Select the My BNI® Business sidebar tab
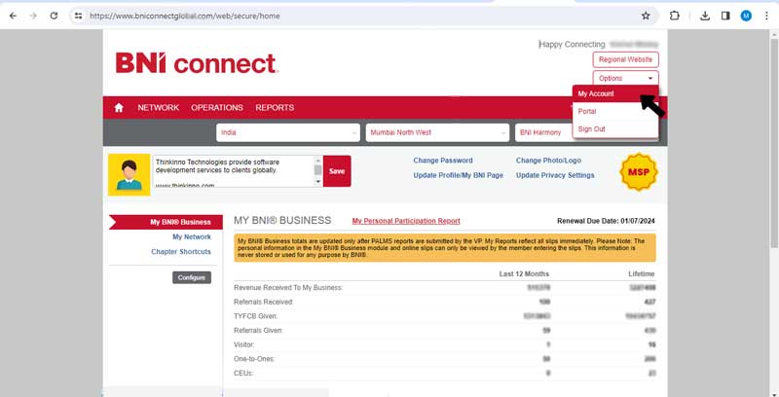Screen dimensions: 779x397 [166, 222]
